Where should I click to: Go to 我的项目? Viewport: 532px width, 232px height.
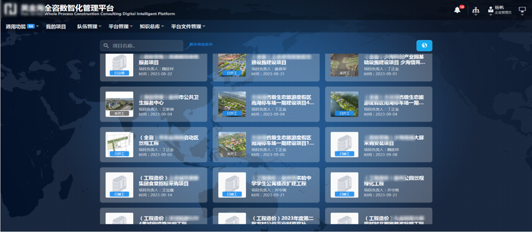click(x=56, y=27)
